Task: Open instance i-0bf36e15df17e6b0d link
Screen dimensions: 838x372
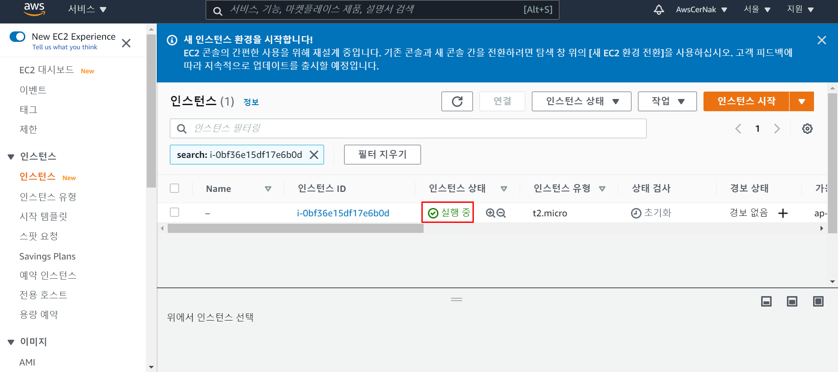Action: (x=343, y=213)
